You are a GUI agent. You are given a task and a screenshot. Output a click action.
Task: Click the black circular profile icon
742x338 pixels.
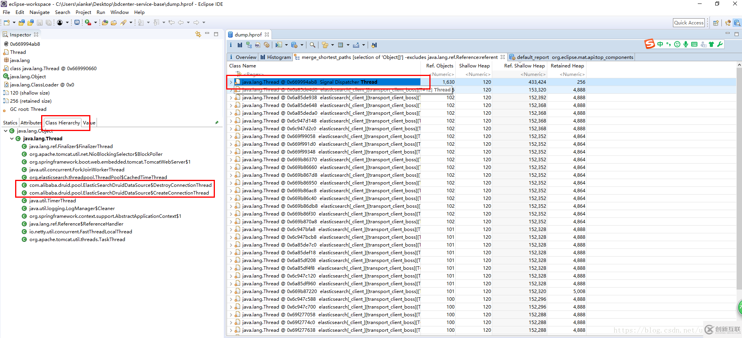pos(60,22)
